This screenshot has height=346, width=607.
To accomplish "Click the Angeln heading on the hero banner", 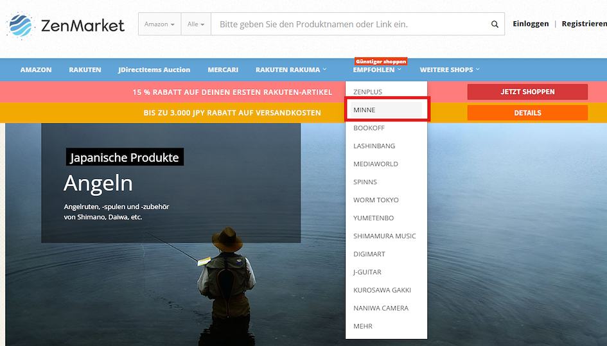I will (x=98, y=183).
